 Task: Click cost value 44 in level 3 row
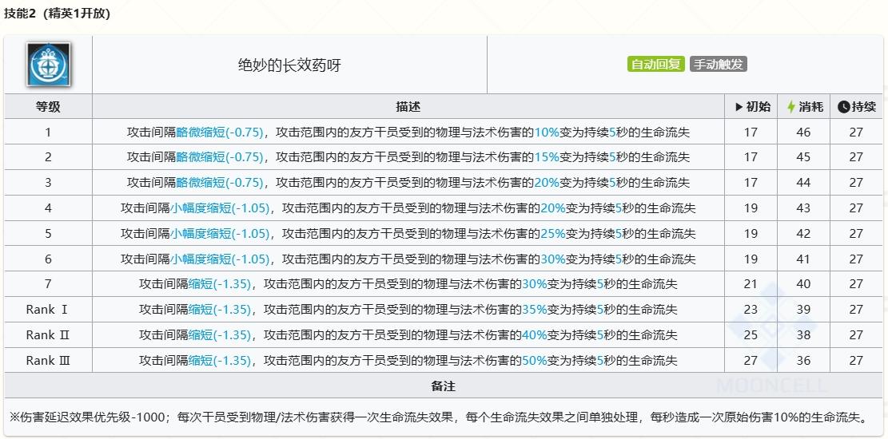(803, 183)
